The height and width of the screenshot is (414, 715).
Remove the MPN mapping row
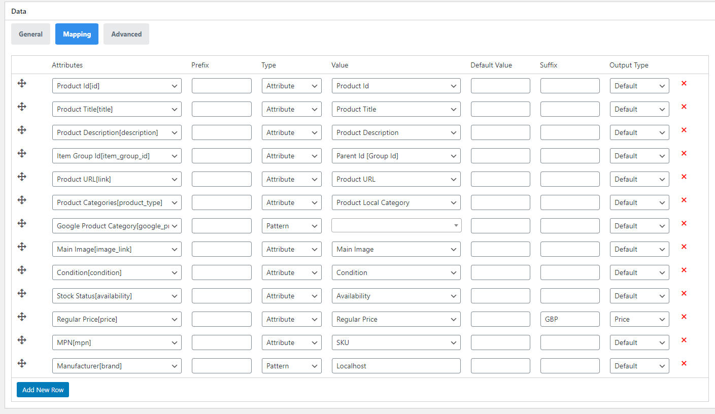point(684,340)
